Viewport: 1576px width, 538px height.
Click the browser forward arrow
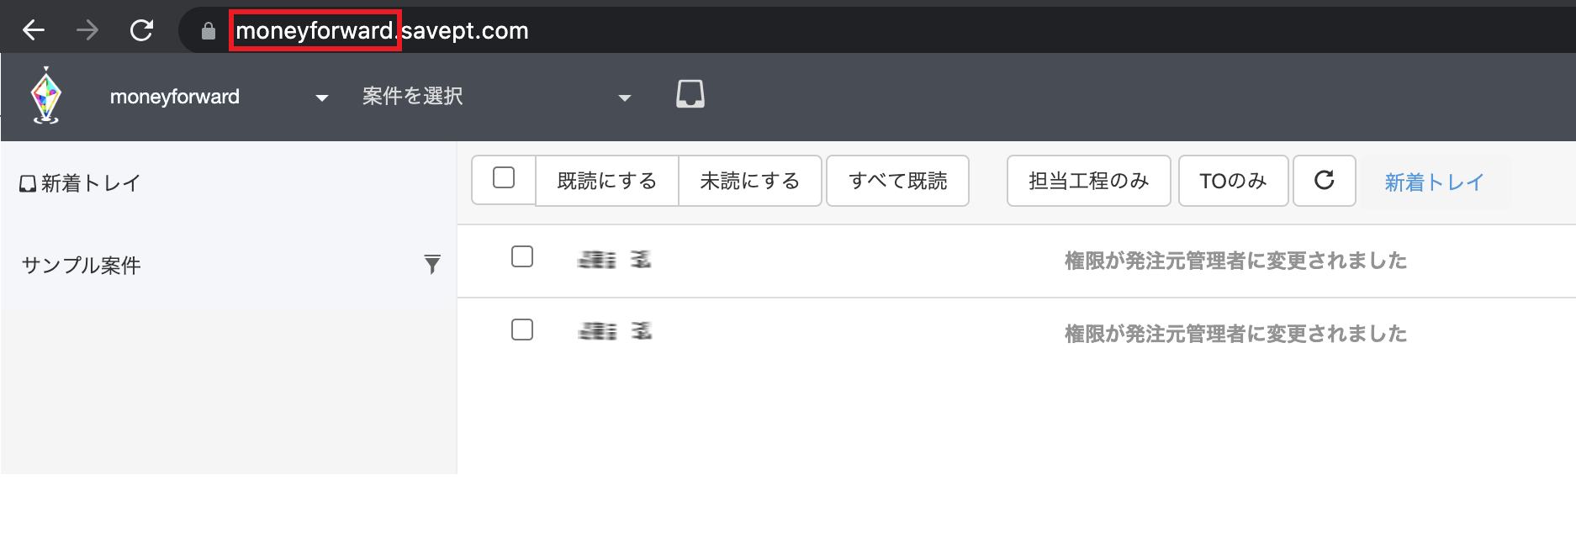(x=87, y=31)
